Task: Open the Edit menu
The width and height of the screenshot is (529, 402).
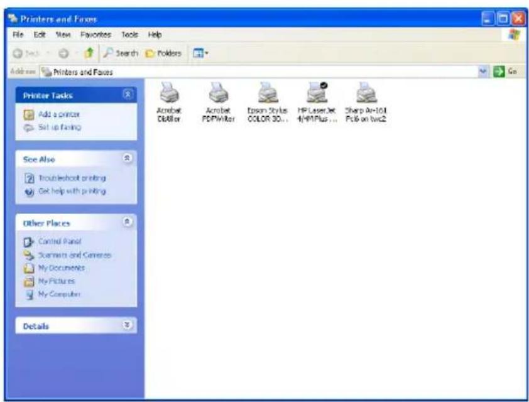Action: pos(40,35)
